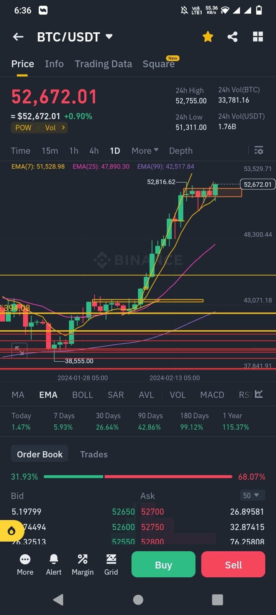
Task: Tap the back arrow icon
Action: point(18,37)
